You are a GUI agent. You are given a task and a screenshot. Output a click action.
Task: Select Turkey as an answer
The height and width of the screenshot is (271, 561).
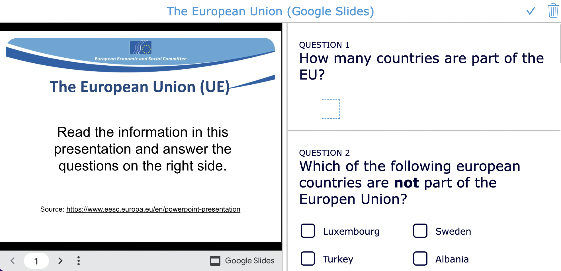307,259
